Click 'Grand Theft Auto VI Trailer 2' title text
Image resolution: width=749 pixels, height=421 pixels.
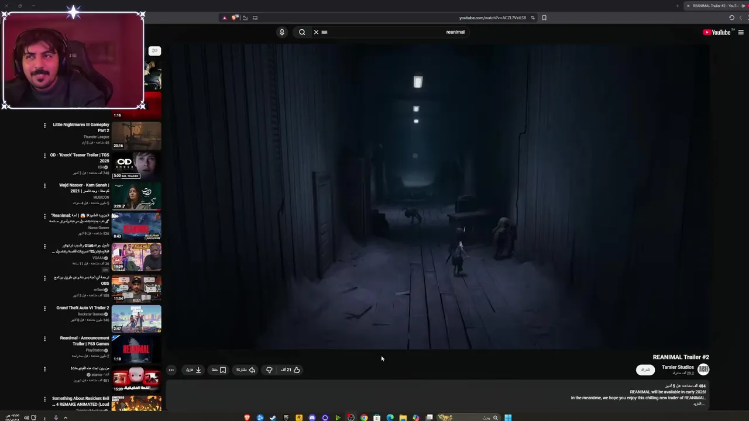(x=83, y=308)
